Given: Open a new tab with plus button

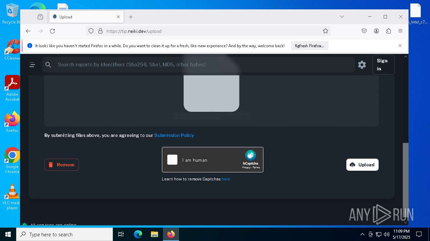Looking at the screenshot, I should [x=131, y=17].
